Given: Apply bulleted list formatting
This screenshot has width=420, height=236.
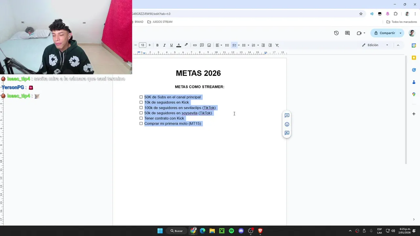Looking at the screenshot, I should click(x=244, y=45).
